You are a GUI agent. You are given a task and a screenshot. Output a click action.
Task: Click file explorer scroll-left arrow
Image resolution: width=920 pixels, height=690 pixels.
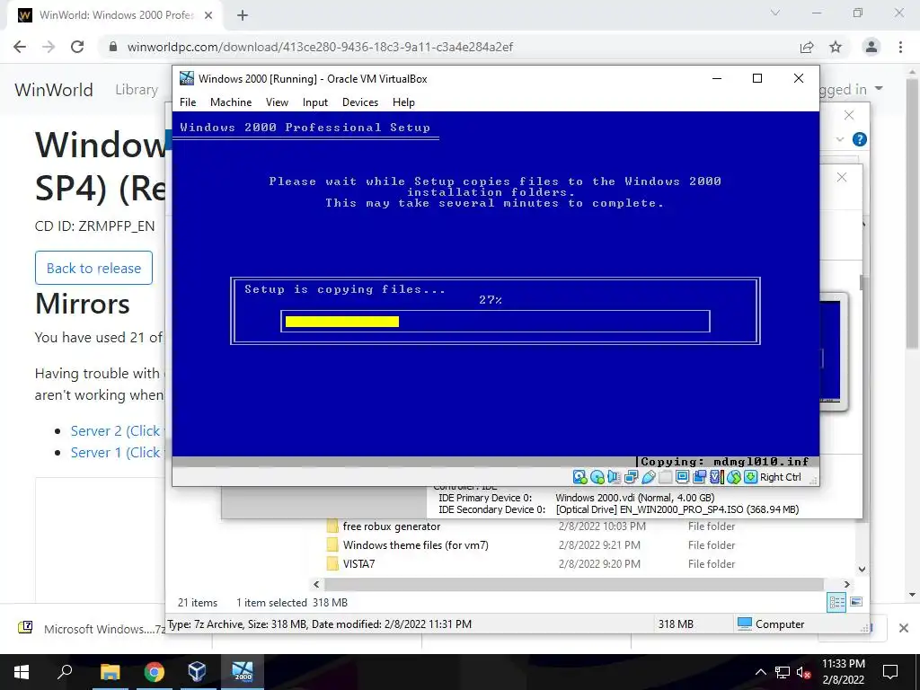317,584
